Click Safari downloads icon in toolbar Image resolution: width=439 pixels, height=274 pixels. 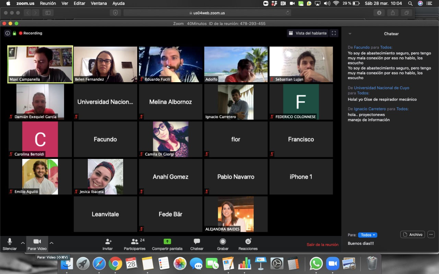click(379, 13)
